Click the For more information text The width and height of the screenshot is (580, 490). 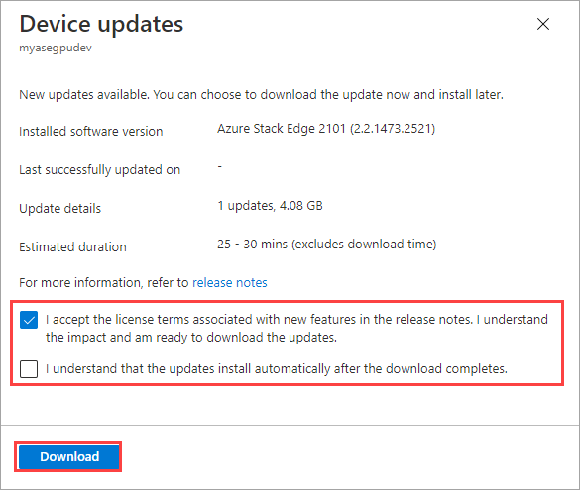click(104, 282)
